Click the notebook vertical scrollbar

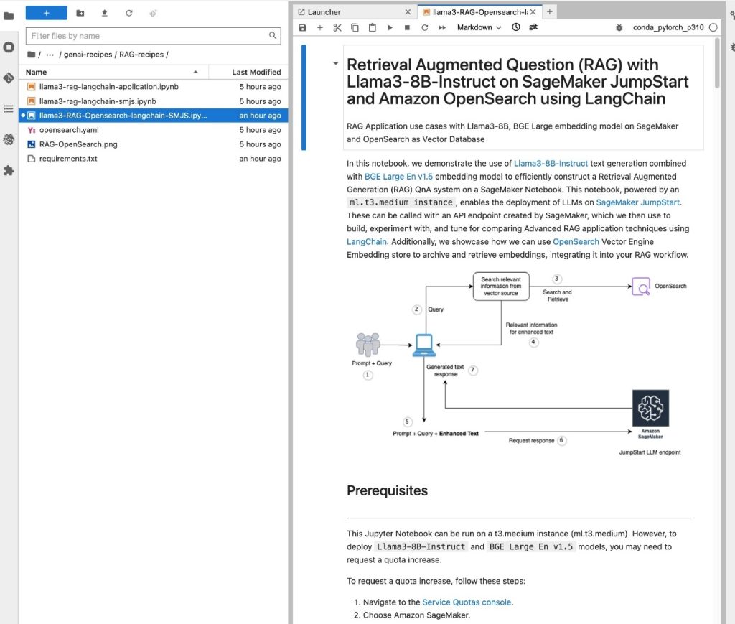(717, 63)
